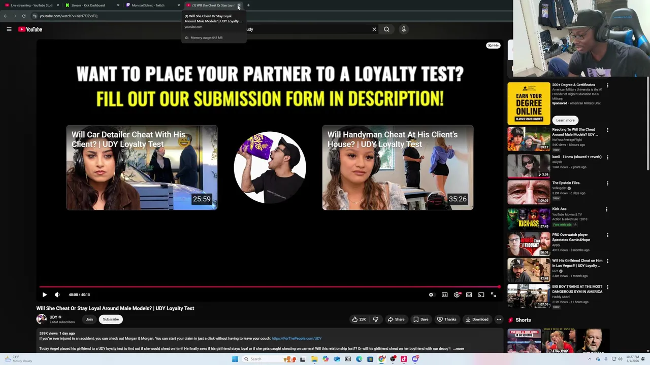Screen dimensions: 650x365
Task: Switch to Kick Dashboard tab
Action: pos(91,5)
